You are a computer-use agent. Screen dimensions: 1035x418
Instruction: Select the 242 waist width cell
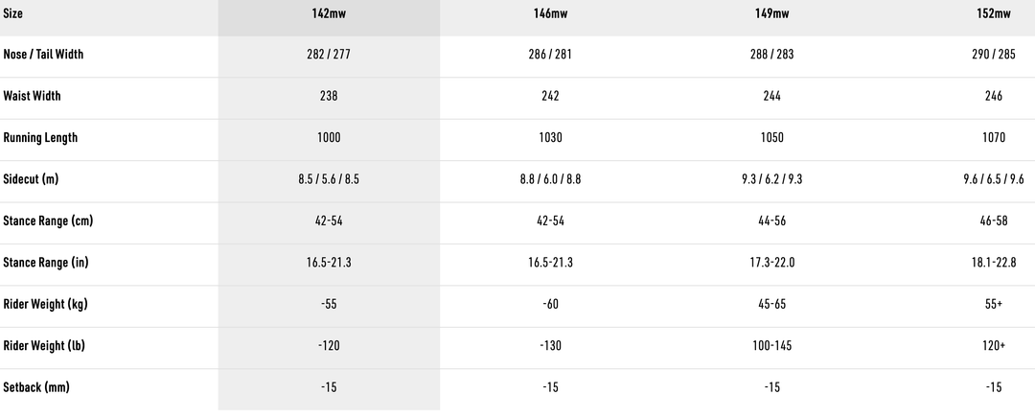tap(550, 96)
